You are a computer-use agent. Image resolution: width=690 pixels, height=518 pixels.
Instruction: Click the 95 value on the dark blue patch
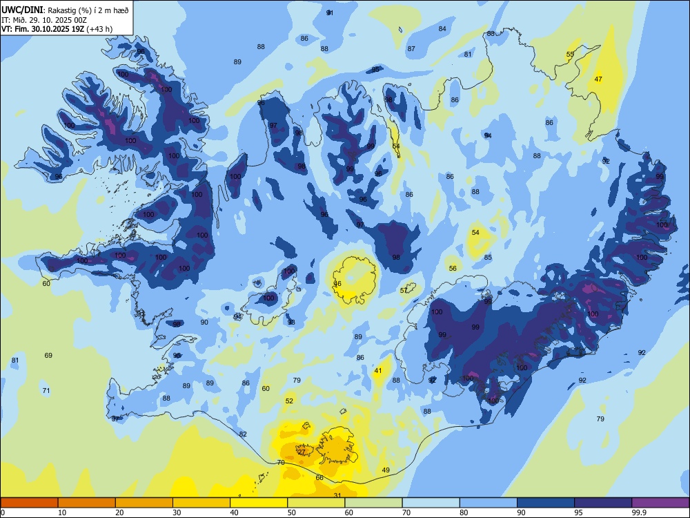click(375, 70)
